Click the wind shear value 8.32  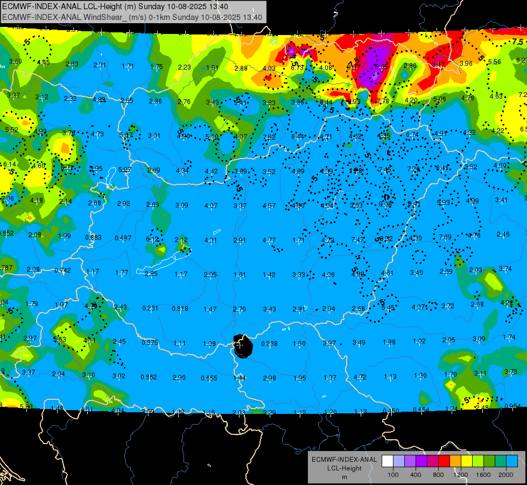[x=386, y=239]
